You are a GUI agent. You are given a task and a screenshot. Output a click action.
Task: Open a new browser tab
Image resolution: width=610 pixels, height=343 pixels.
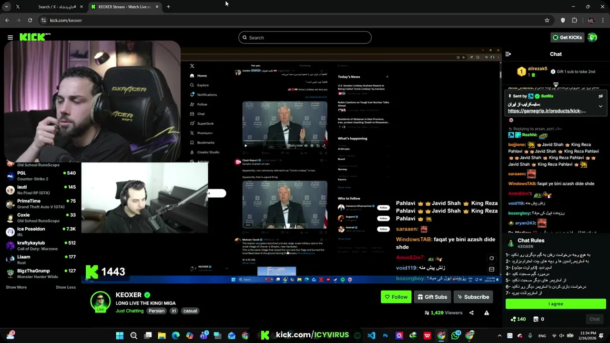click(168, 7)
